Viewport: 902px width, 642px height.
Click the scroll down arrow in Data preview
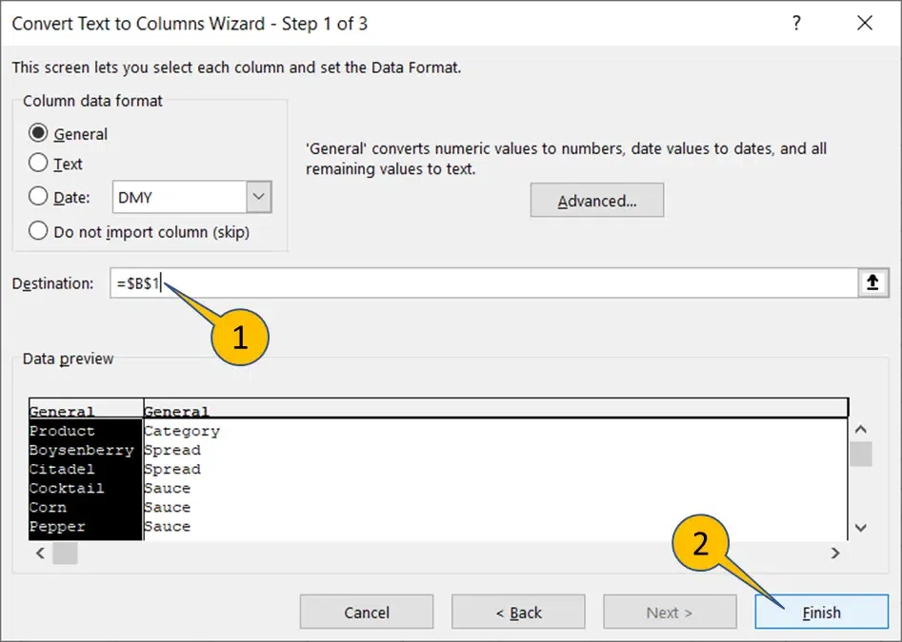point(861,528)
